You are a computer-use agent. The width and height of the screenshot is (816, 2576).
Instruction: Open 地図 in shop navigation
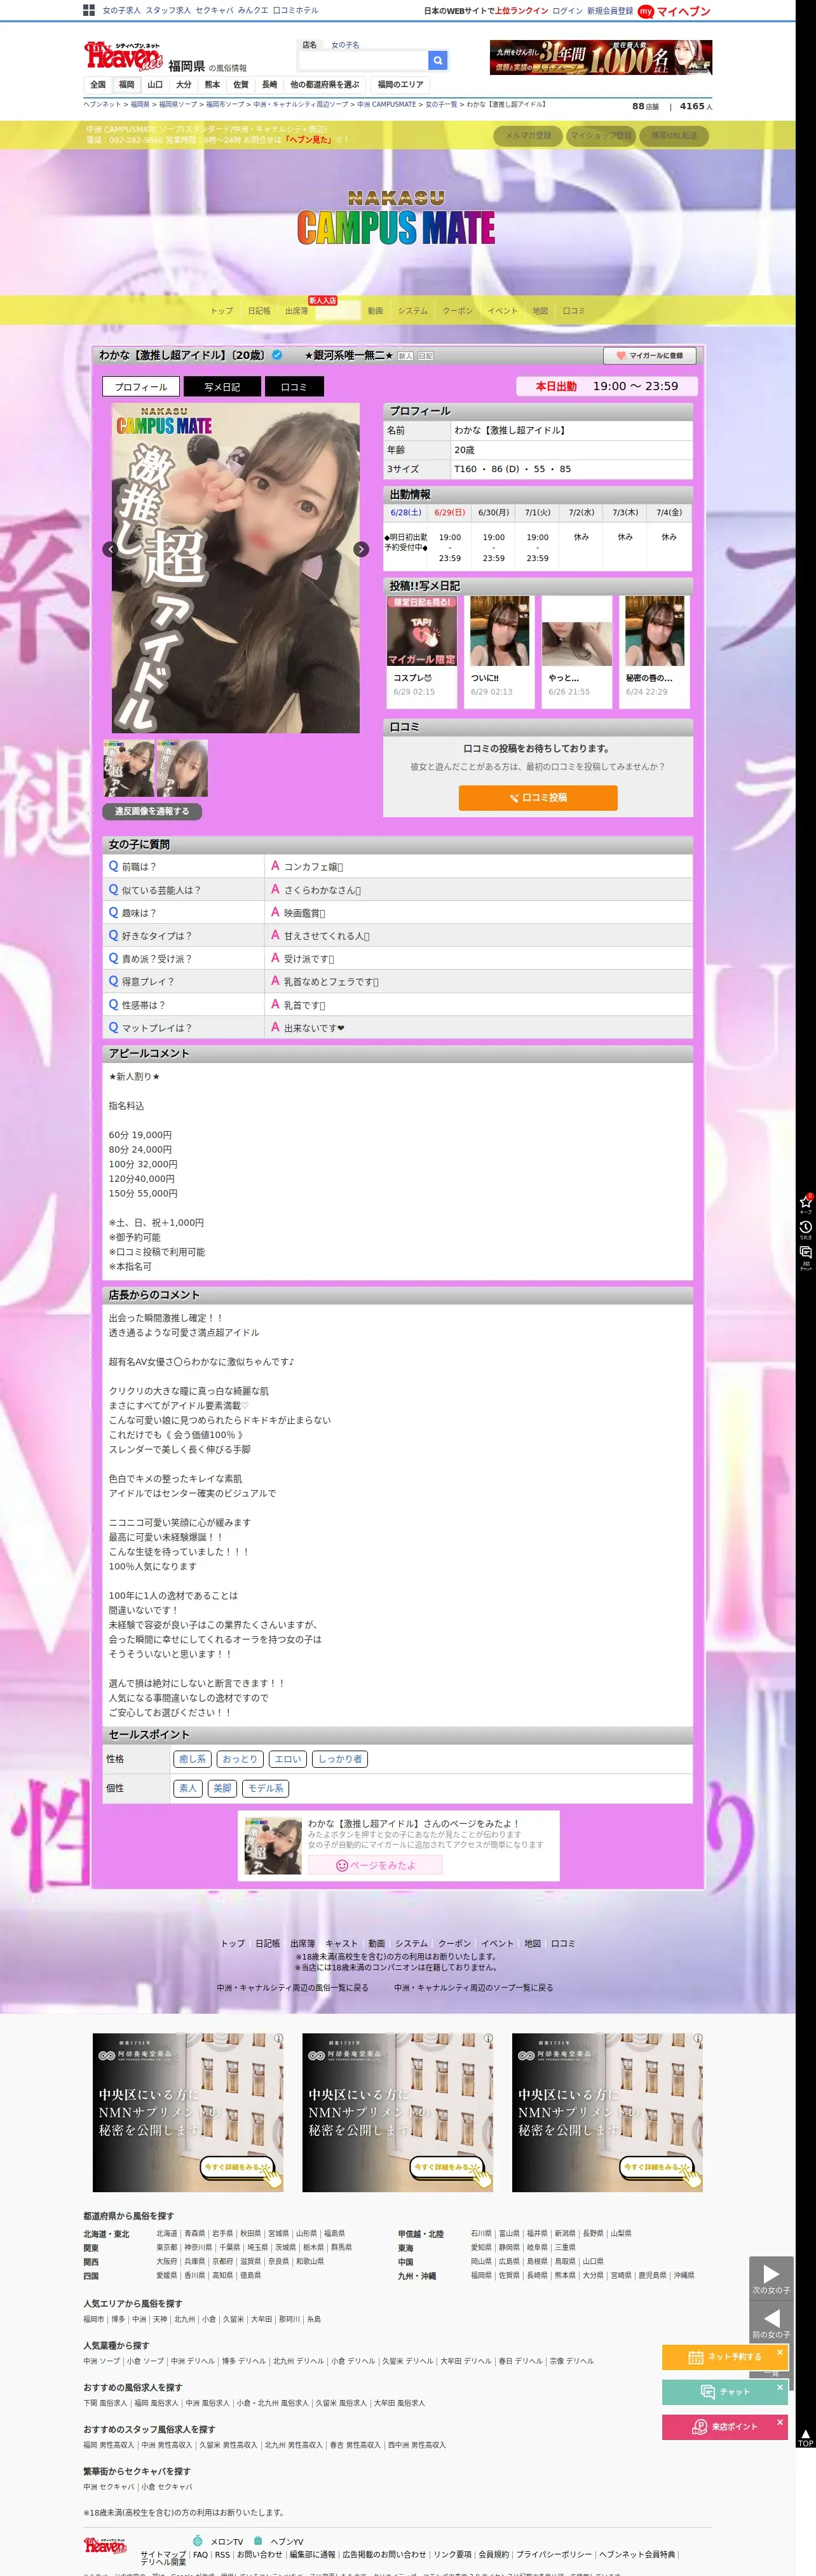(540, 311)
